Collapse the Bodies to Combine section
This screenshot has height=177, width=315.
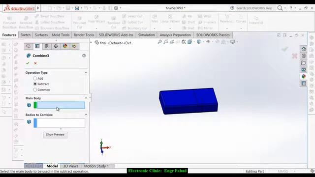(86, 115)
